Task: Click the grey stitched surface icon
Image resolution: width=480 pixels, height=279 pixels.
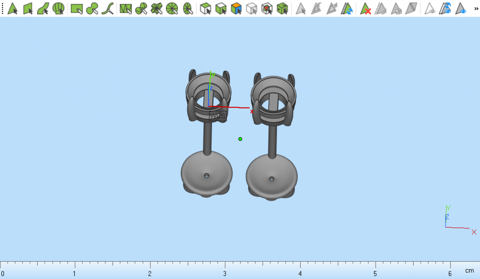Action: pyautogui.click(x=411, y=8)
